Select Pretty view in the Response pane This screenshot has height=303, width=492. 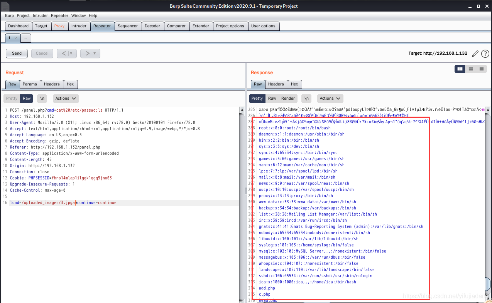point(257,98)
